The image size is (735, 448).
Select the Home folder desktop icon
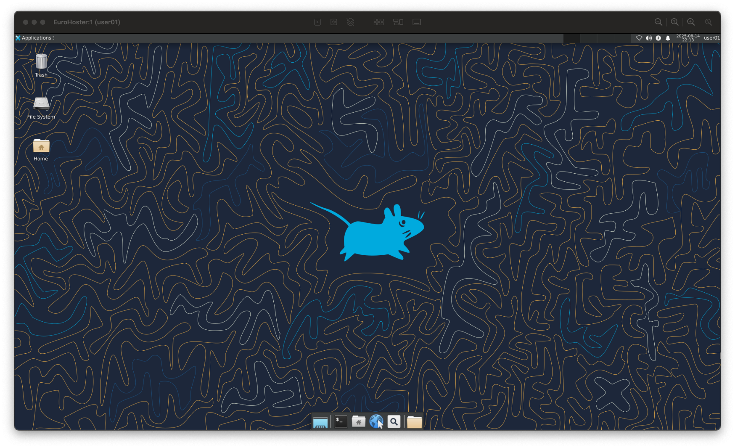(41, 150)
